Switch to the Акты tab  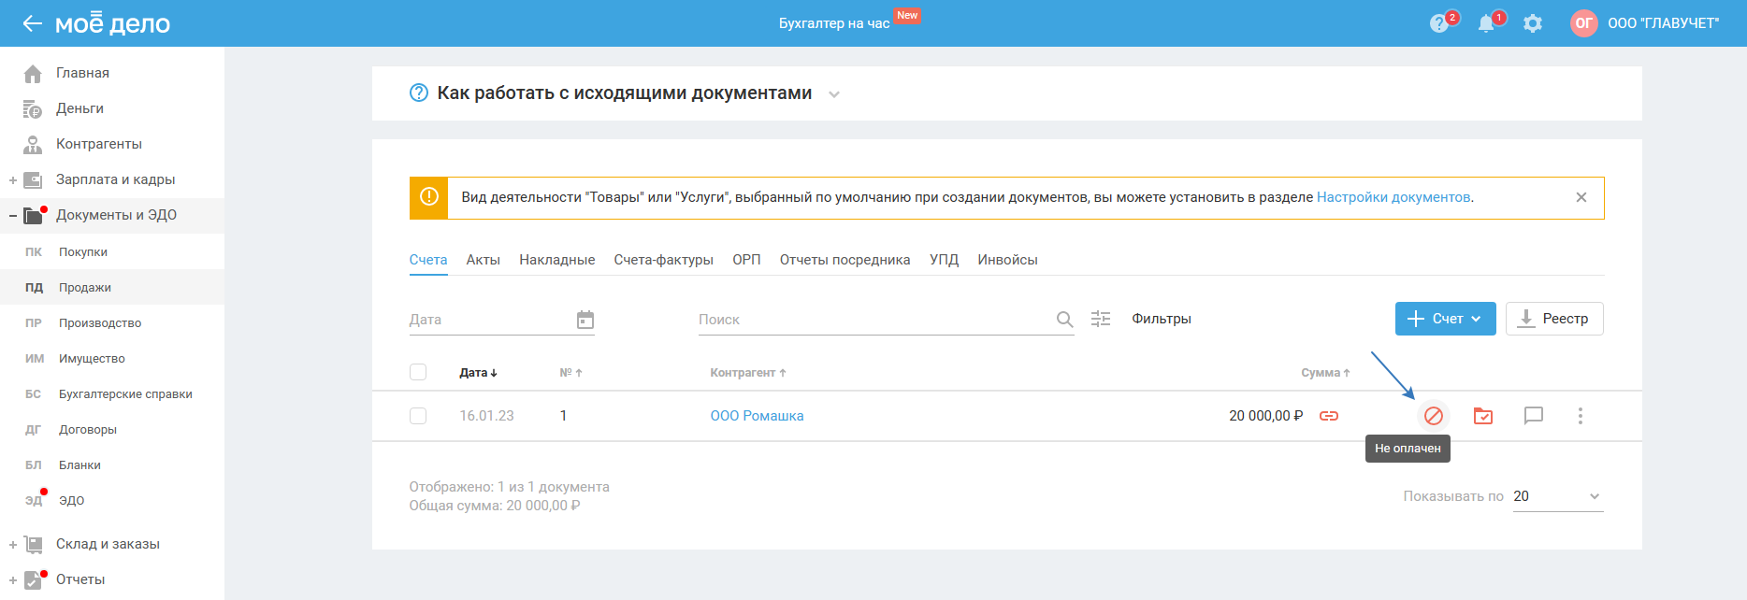coord(484,260)
